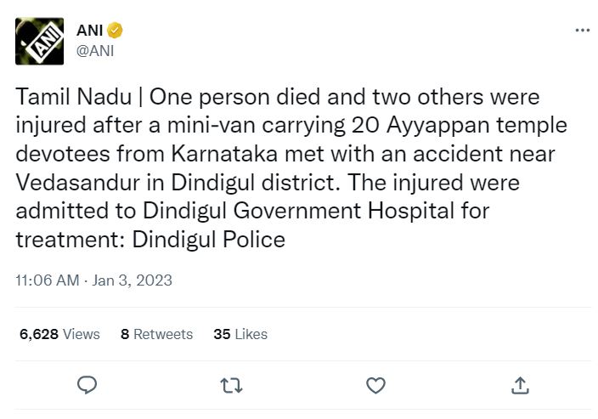Image resolution: width=598 pixels, height=419 pixels.
Task: Click 'treatment: Dindigul Police' closing line
Action: click(x=150, y=240)
